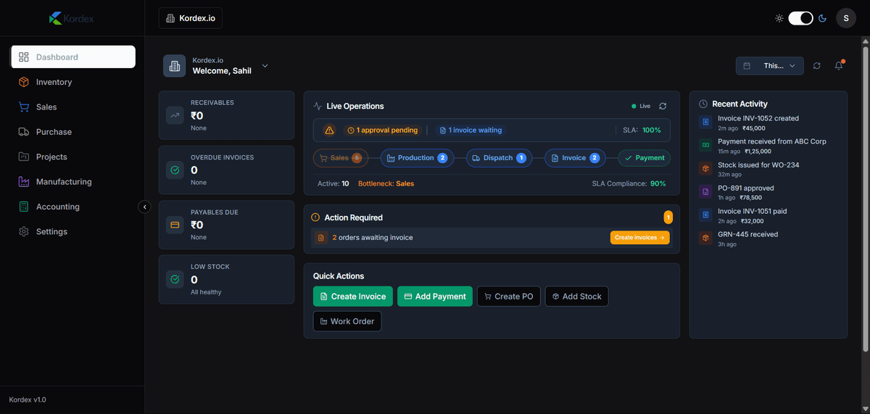
Task: Click Add Payment quick action
Action: coord(435,297)
